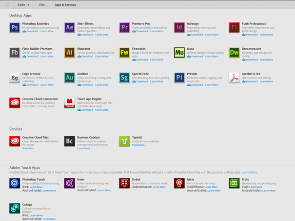Learn More about Business Catalyst
The image size is (295, 221).
click(84, 148)
